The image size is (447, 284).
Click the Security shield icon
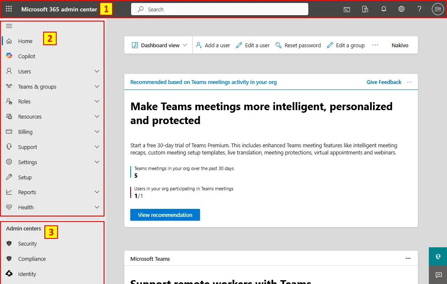[x=9, y=243]
